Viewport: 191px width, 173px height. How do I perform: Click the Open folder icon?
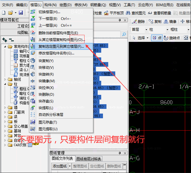click(x=11, y=13)
